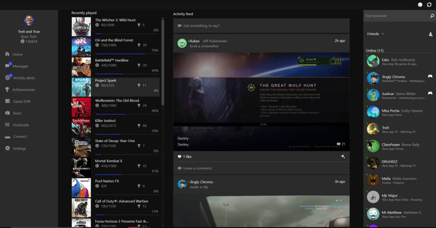Screen dimensions: 436x228
Task: Select friend DRUHEEZ in list
Action: click(399, 163)
